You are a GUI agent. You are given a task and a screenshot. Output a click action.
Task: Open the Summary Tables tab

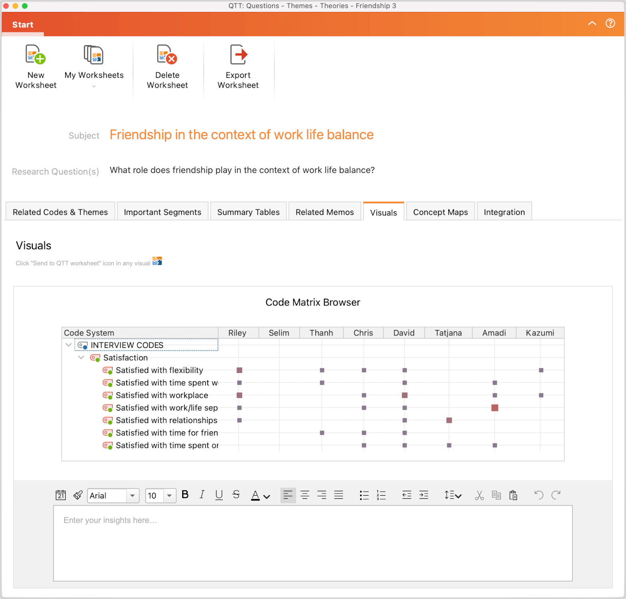pyautogui.click(x=248, y=212)
